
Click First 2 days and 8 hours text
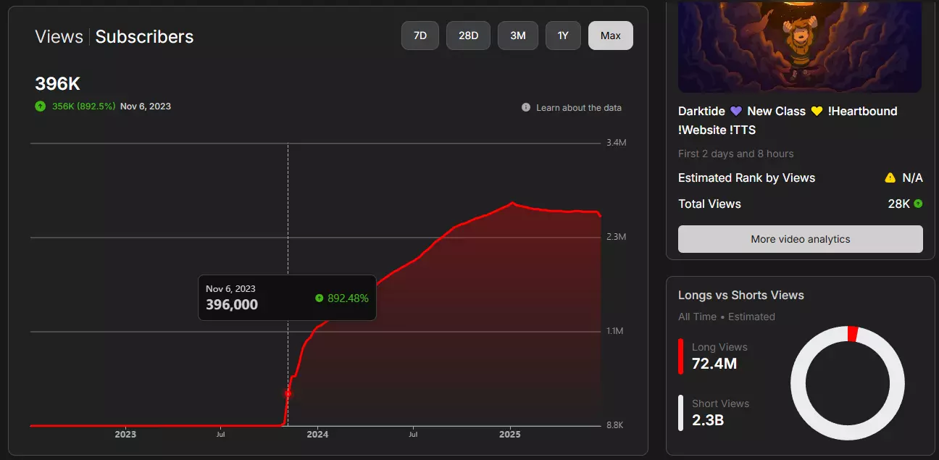point(735,154)
